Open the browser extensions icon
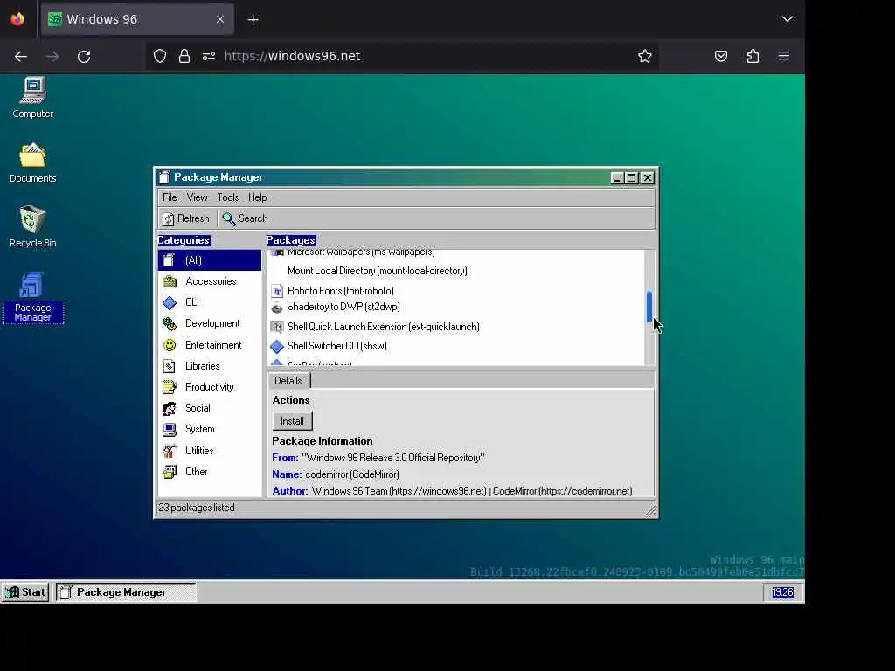Screen dimensions: 895x671 pyautogui.click(x=753, y=56)
